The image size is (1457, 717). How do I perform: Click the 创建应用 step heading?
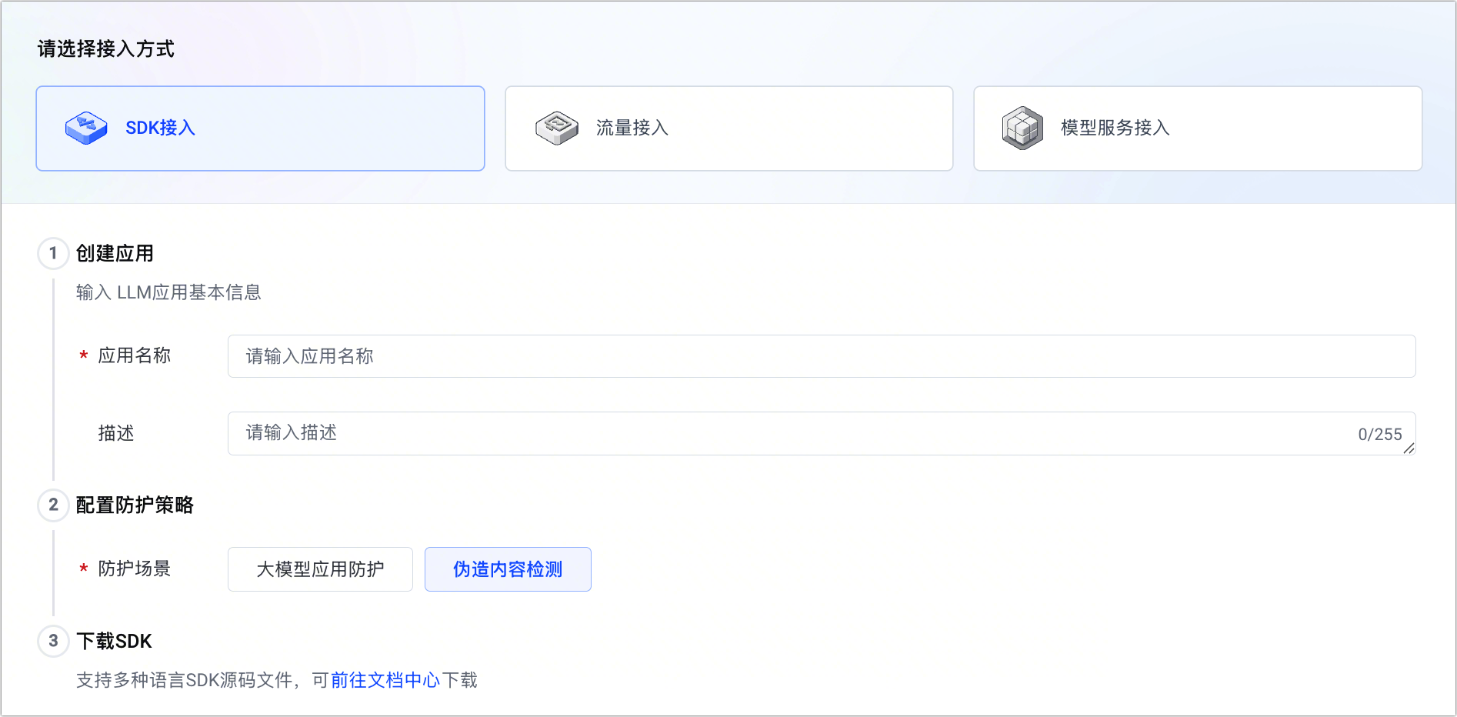click(x=115, y=253)
